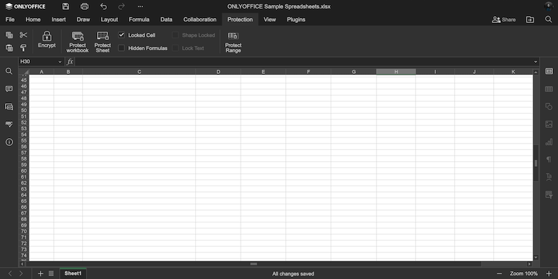The image size is (558, 279).
Task: Select the Sheet1 tab
Action: [73, 273]
